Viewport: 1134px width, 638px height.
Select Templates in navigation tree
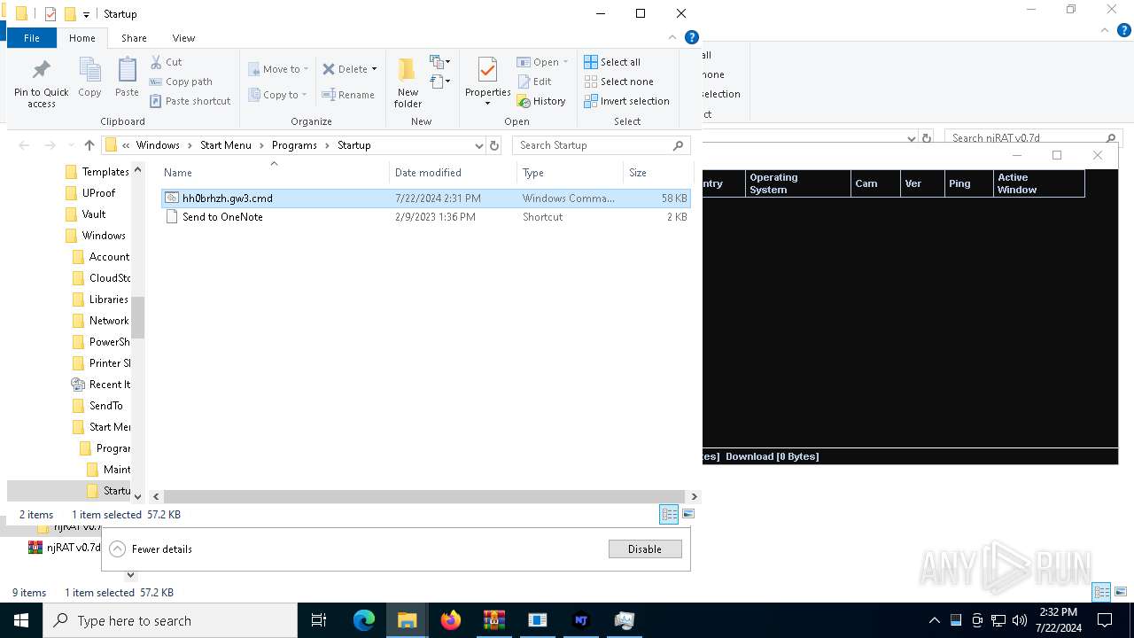(97, 172)
